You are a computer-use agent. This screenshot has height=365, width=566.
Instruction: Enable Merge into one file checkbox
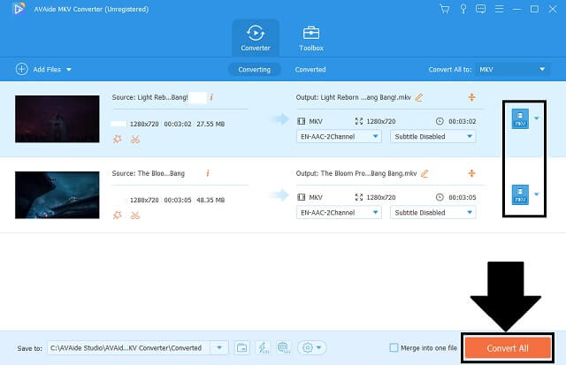[394, 348]
